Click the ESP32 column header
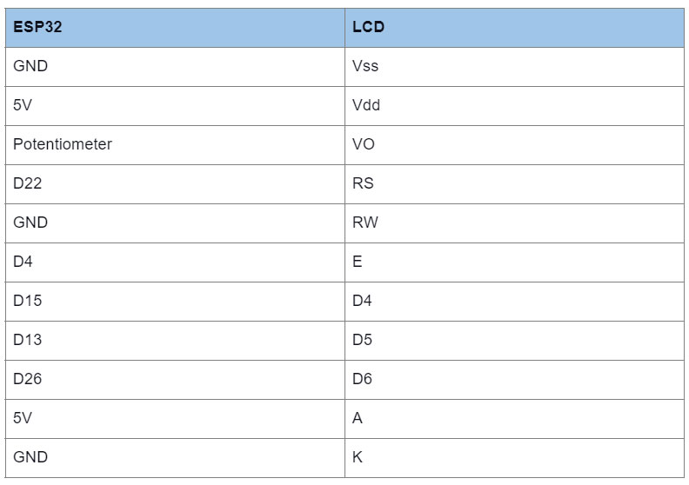Screen dimensions: 689x485 (175, 27)
